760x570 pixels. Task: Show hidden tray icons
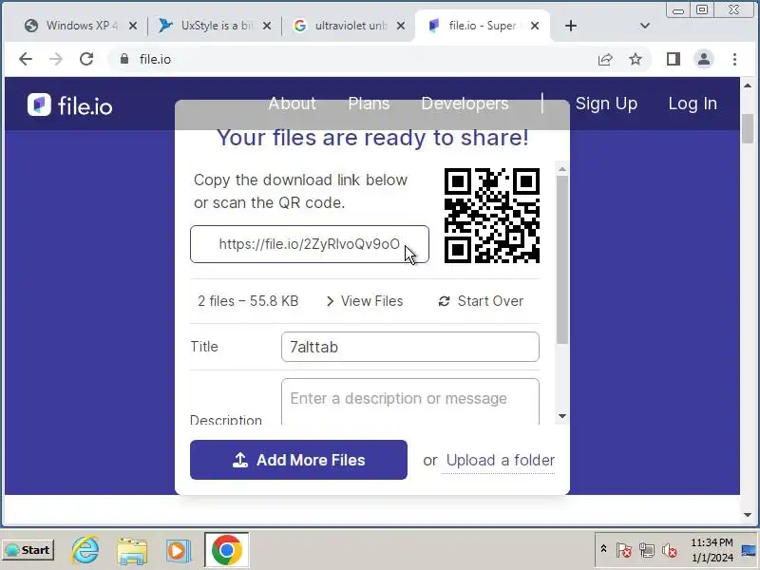pos(603,549)
